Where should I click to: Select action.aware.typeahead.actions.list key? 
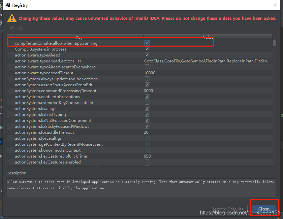coord(48,61)
